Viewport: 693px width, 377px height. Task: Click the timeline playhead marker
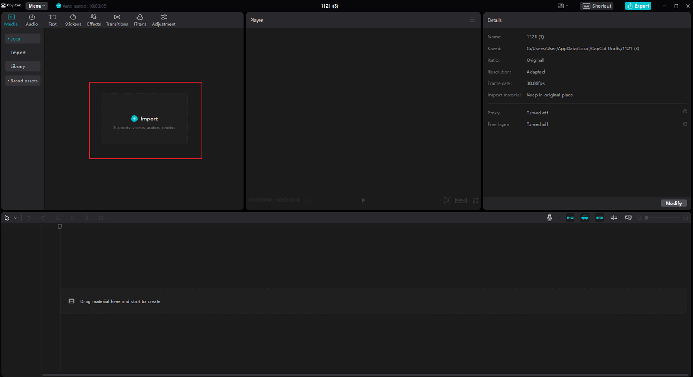tap(60, 226)
